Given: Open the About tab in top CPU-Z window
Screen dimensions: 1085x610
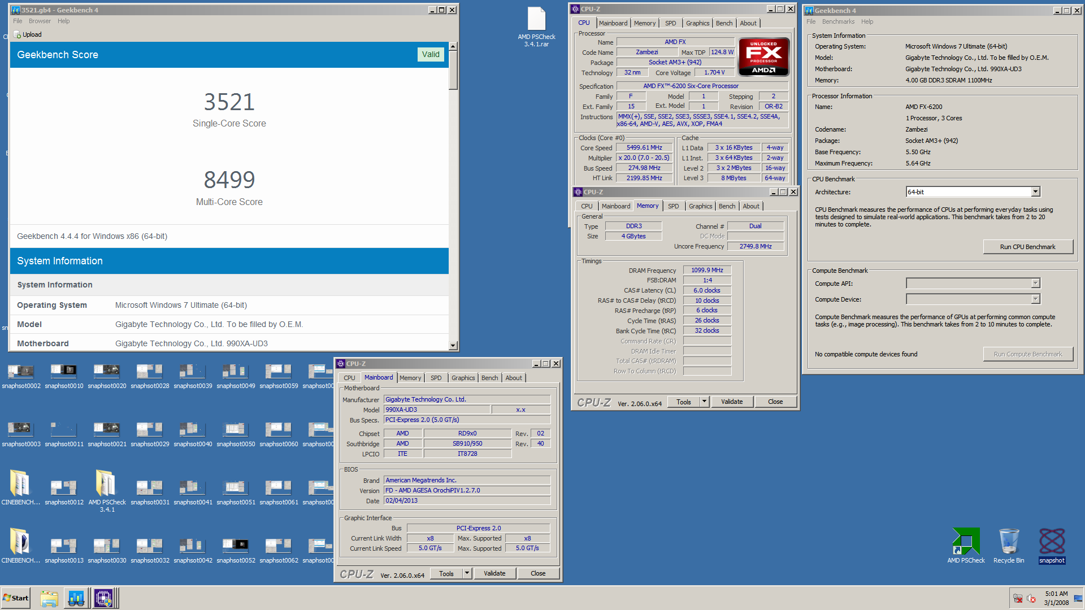Looking at the screenshot, I should pyautogui.click(x=748, y=23).
